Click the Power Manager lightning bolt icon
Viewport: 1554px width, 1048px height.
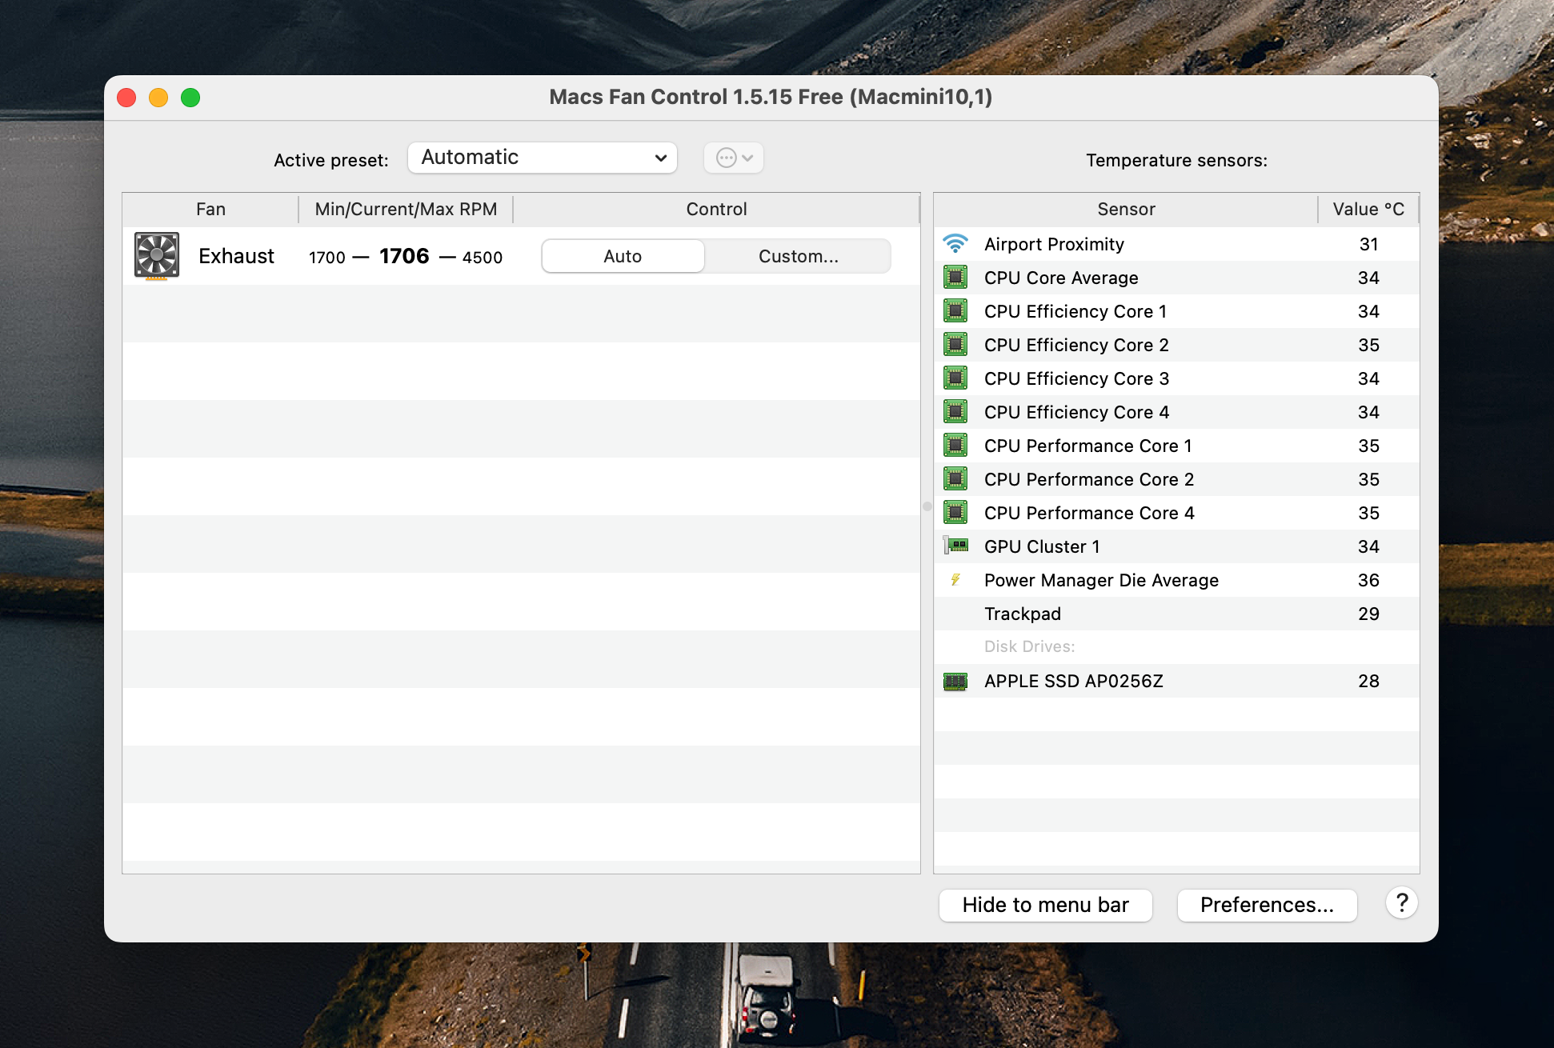[955, 580]
